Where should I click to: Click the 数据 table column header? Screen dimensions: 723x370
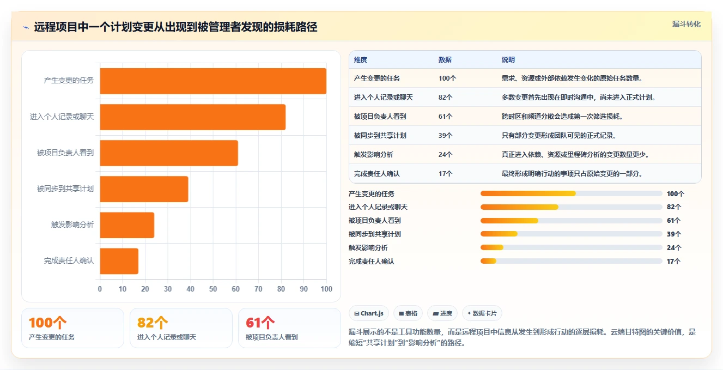click(445, 60)
